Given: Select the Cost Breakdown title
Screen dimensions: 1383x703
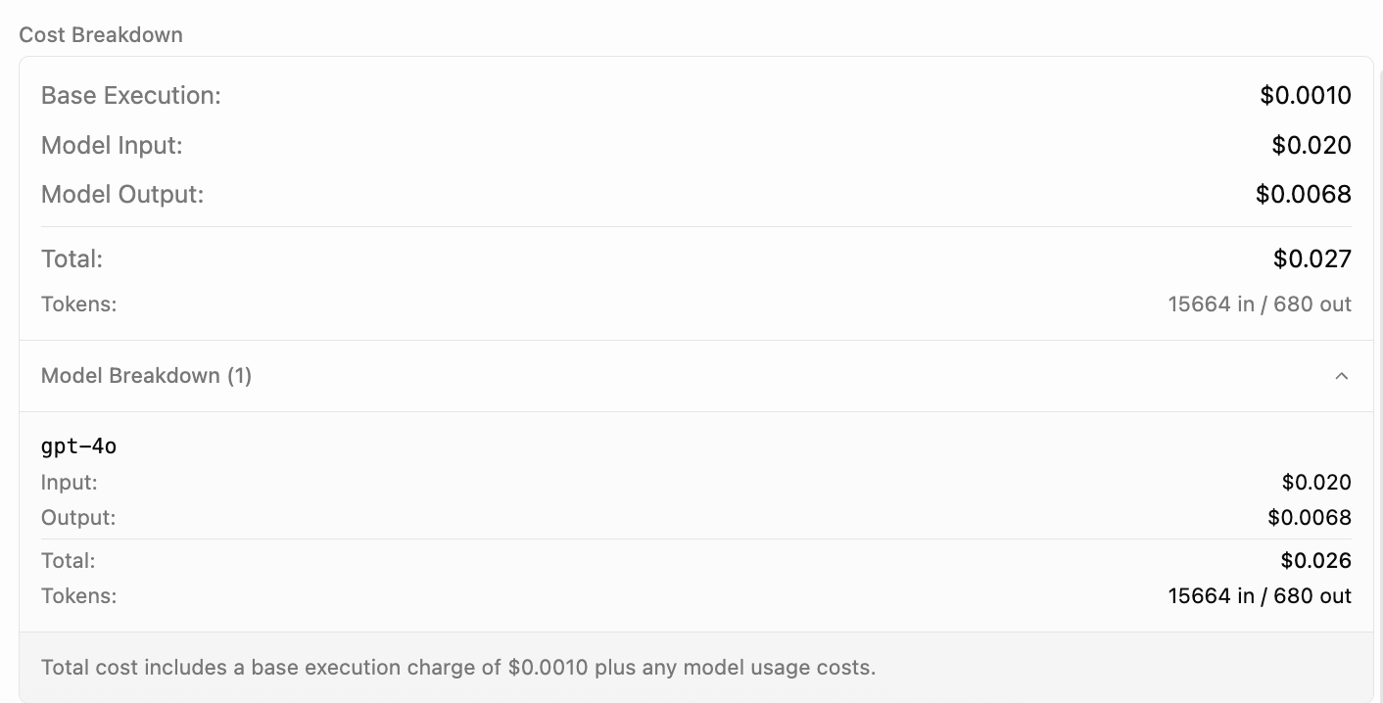Looking at the screenshot, I should coord(100,34).
